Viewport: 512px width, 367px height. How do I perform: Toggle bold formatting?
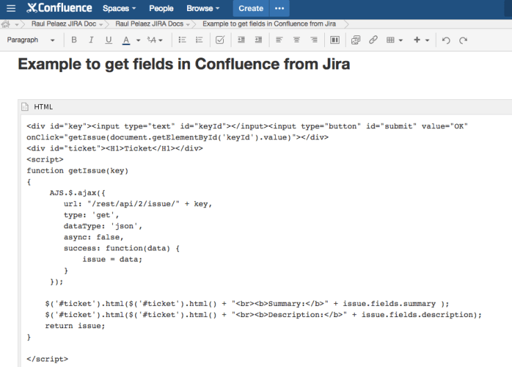74,40
